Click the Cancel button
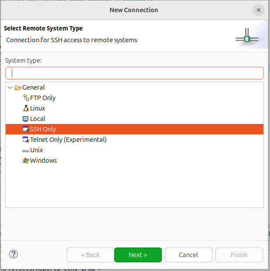Screen dimensions: 270x271 [x=188, y=255]
